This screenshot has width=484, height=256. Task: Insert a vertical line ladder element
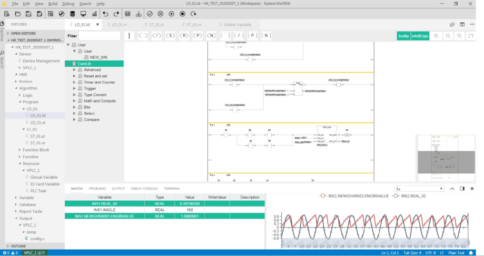[x=130, y=36]
